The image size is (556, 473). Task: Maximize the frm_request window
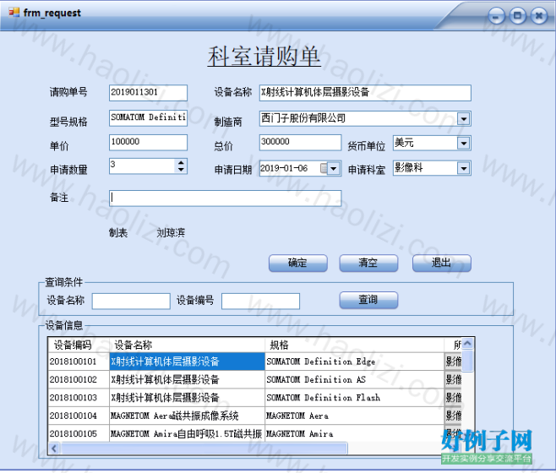click(x=518, y=16)
